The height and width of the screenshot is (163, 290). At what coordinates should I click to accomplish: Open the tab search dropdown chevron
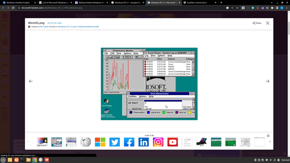click(x=271, y=3)
